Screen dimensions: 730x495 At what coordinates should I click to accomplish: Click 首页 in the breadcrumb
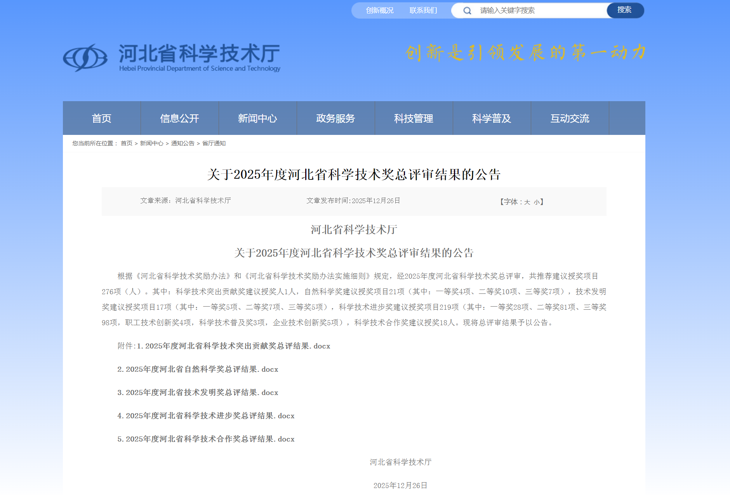coord(127,143)
